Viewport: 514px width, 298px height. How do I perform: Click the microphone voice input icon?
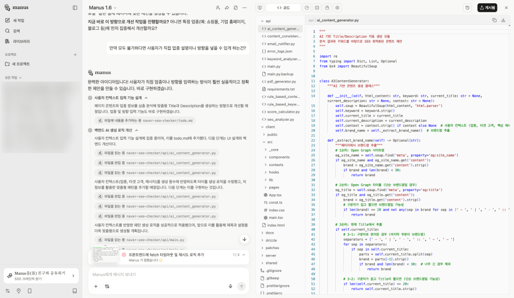click(230, 286)
